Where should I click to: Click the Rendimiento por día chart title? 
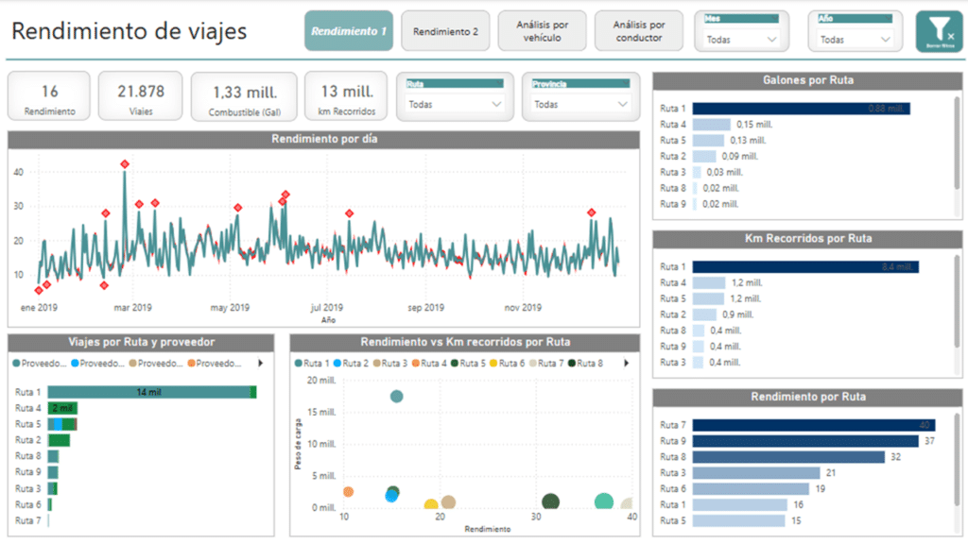click(x=324, y=140)
